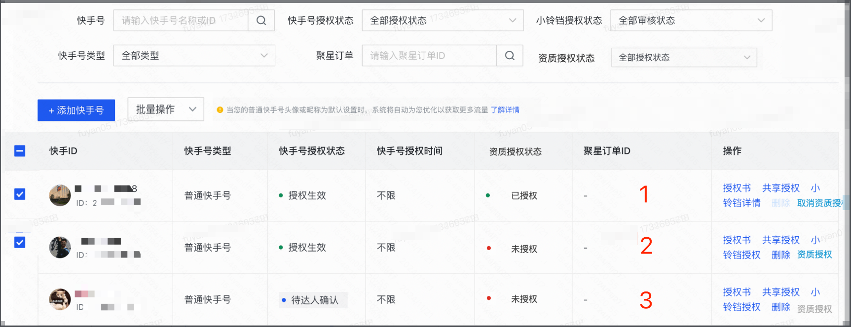
Task: Click 删除 link in third row
Action: 781,307
